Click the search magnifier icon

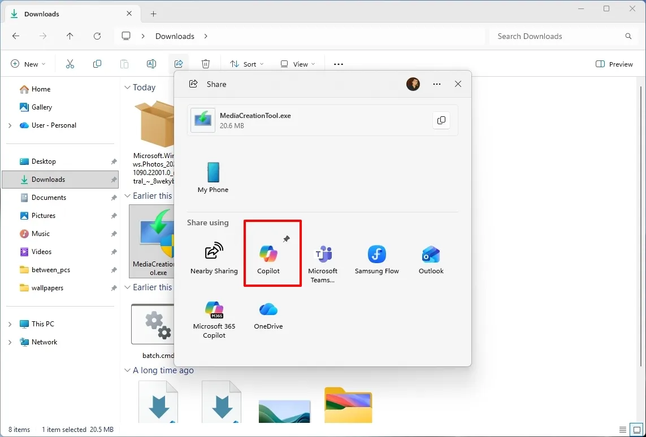pyautogui.click(x=628, y=36)
